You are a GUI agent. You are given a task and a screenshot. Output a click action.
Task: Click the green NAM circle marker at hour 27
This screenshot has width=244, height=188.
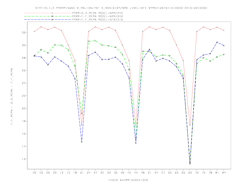point(95,41)
